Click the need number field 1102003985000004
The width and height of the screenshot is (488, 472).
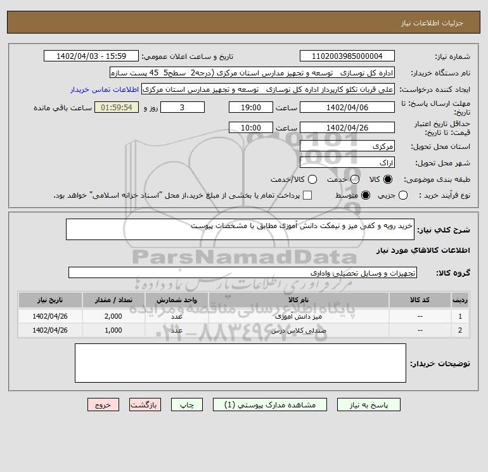click(x=347, y=56)
